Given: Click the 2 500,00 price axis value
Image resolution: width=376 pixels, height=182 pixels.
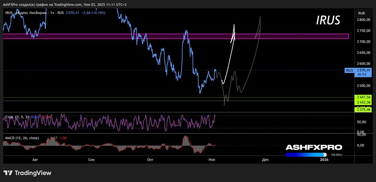Looking at the screenshot, I should tap(364, 86).
